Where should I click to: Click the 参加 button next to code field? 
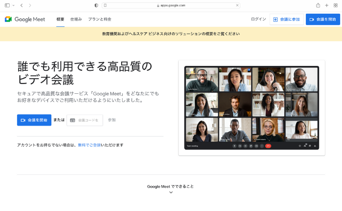[112, 120]
